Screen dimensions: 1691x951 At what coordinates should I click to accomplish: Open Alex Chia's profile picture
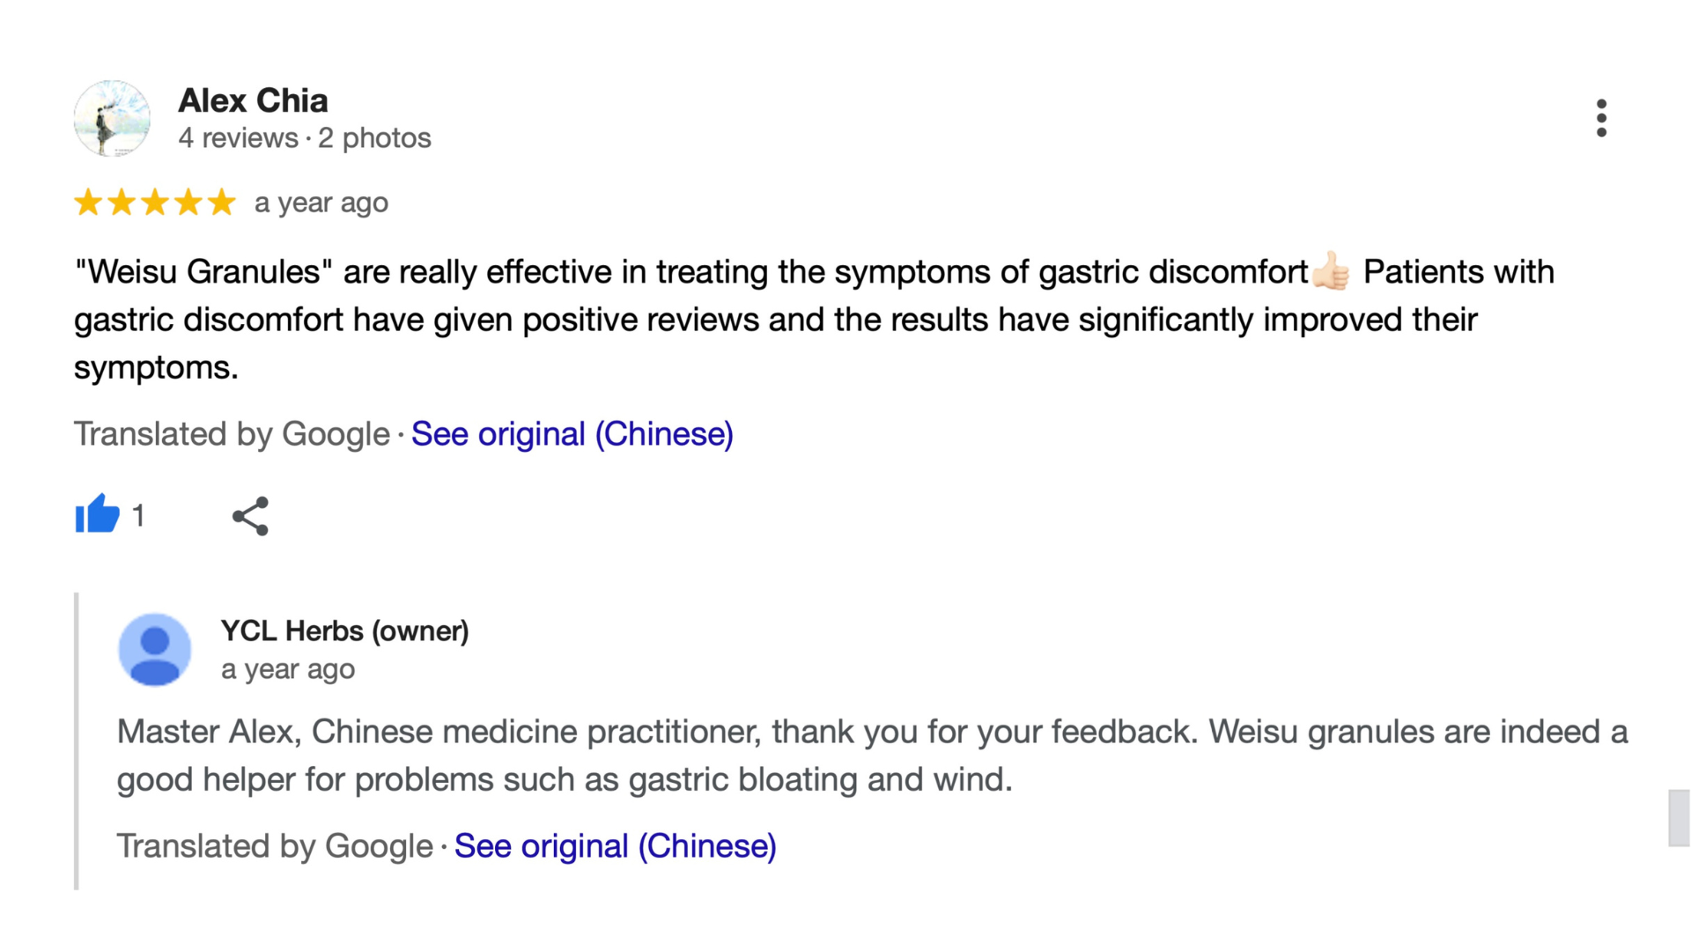112,118
